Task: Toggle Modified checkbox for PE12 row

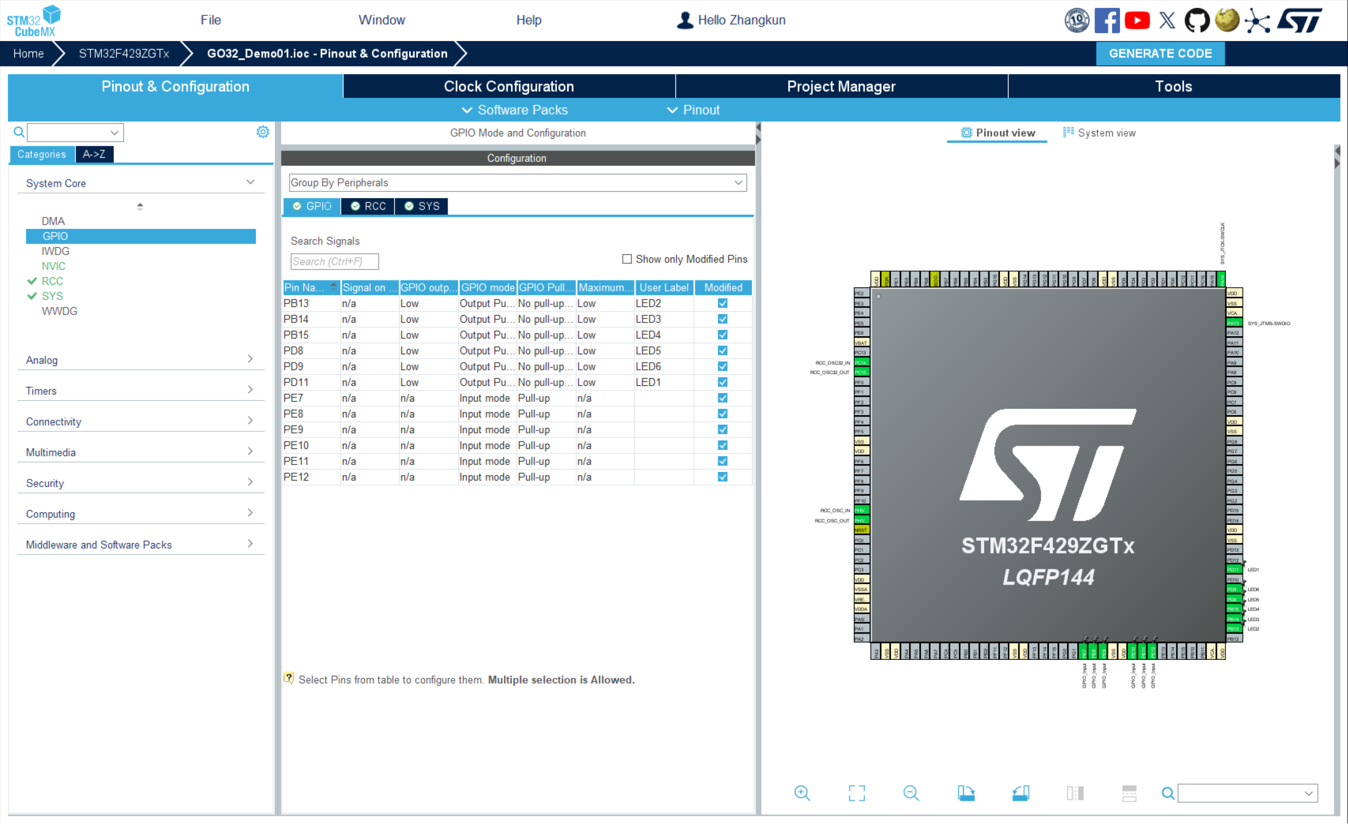Action: 722,477
